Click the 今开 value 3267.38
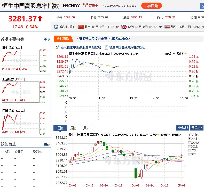This screenshot has height=187, width=204. 69,17
